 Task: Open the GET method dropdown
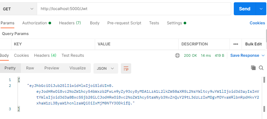tap(18, 9)
